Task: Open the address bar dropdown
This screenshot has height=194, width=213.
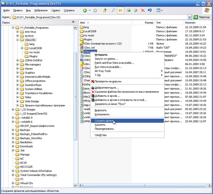Action: (190, 17)
